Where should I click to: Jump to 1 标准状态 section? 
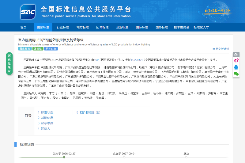click(x=45, y=112)
